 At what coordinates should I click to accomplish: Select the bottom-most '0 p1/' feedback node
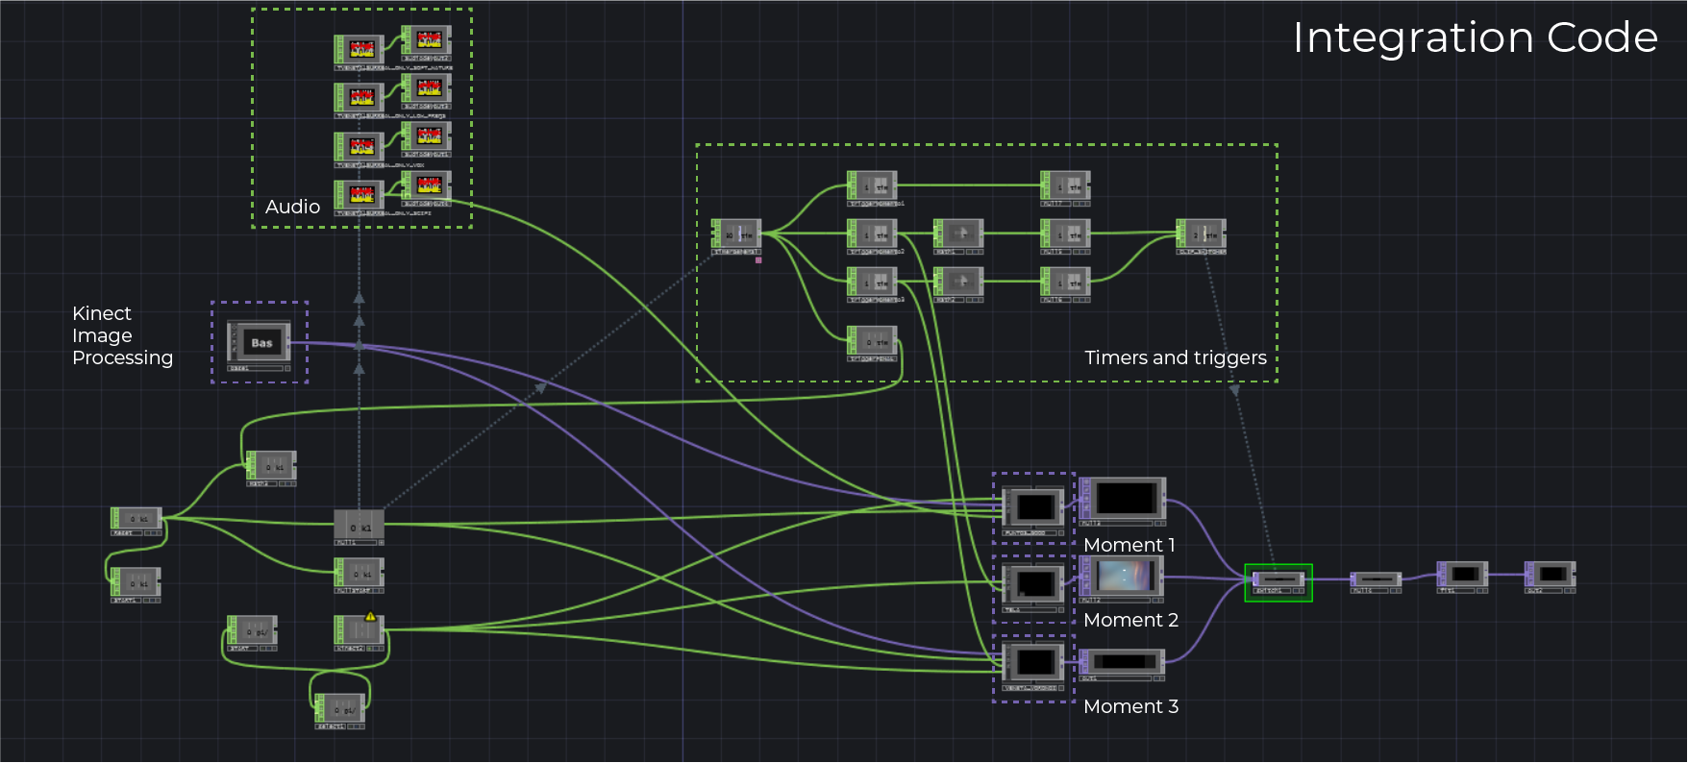339,709
